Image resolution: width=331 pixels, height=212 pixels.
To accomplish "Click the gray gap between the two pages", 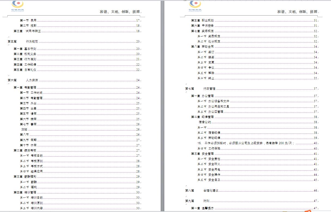I will coord(163,109).
